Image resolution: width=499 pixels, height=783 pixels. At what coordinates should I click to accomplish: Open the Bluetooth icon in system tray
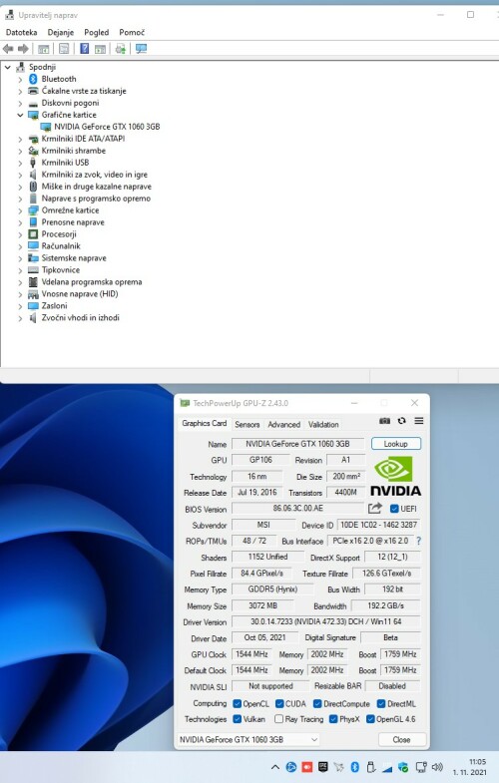pos(354,767)
